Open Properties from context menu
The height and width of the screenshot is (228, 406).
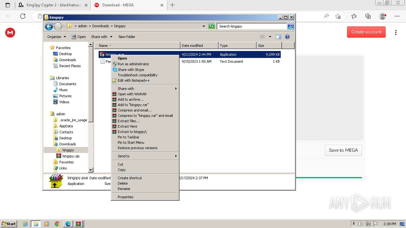[145, 197]
